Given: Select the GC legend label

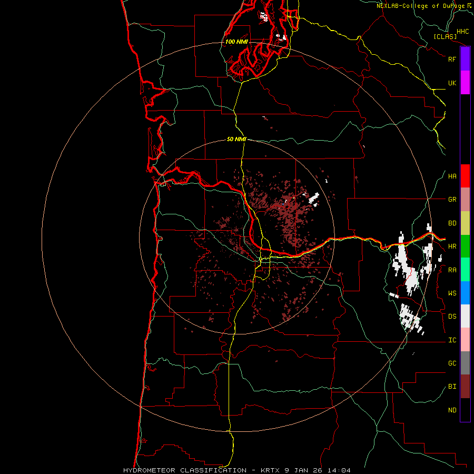Looking at the screenshot, I should tap(452, 363).
